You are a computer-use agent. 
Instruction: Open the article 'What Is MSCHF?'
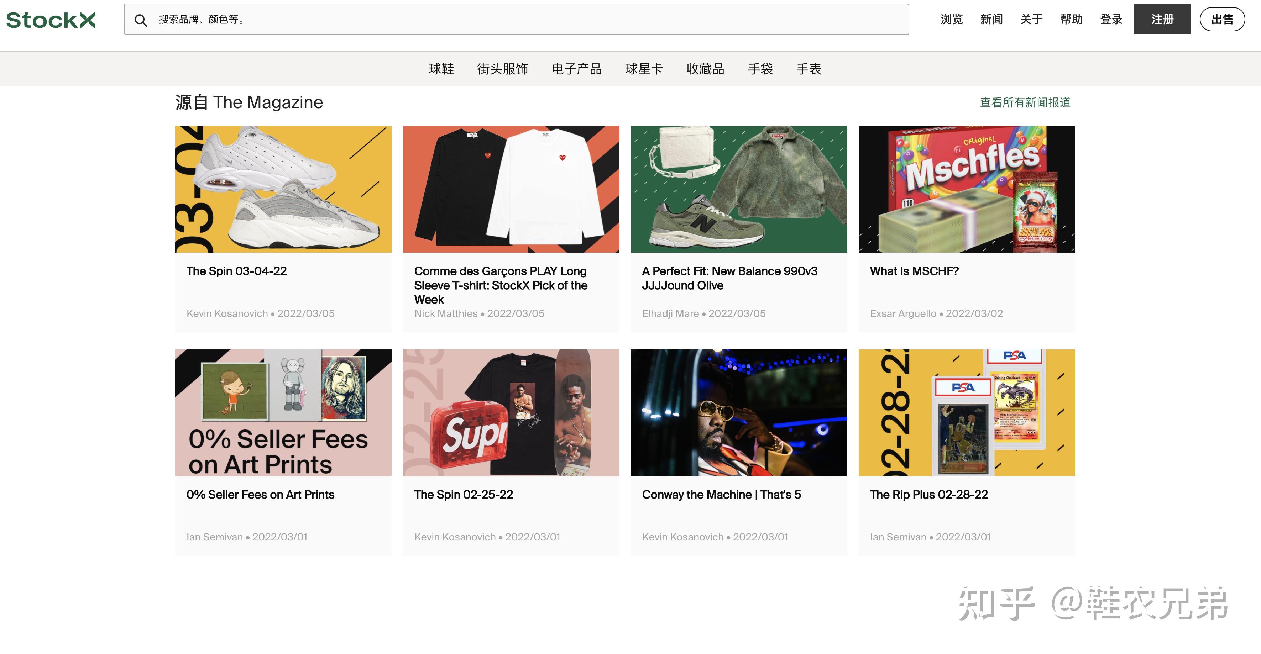(914, 270)
